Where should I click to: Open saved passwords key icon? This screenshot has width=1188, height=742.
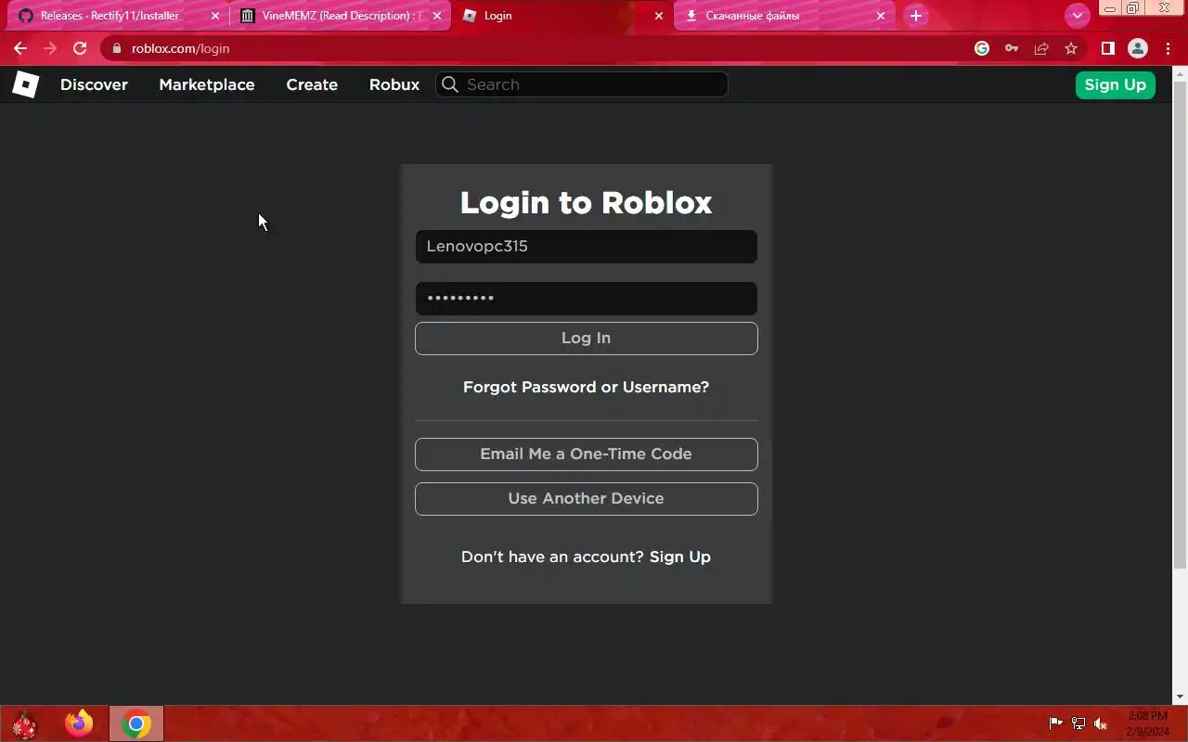(x=1012, y=48)
